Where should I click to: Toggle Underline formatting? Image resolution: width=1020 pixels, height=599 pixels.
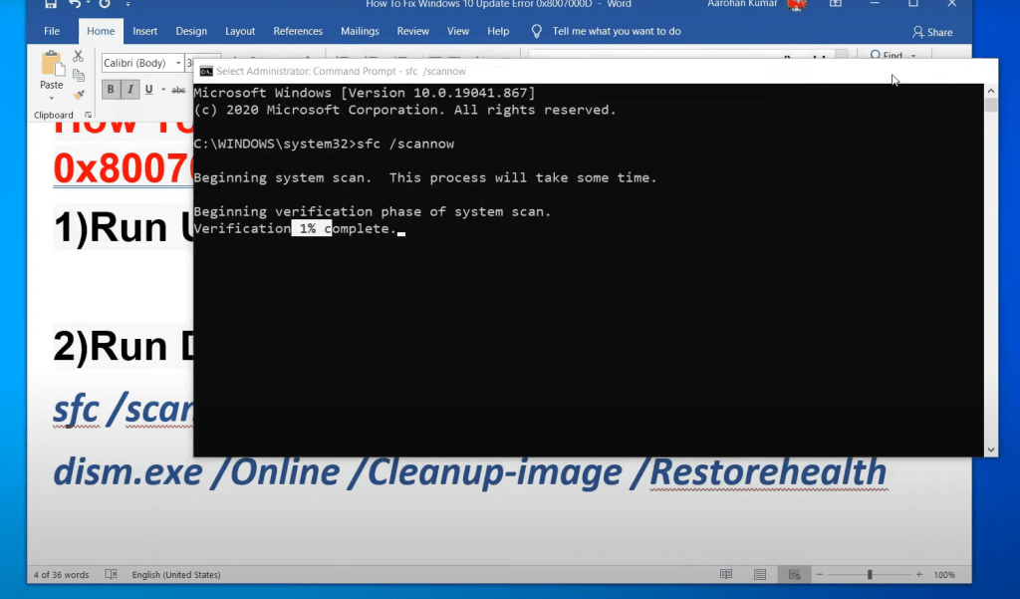tap(148, 89)
